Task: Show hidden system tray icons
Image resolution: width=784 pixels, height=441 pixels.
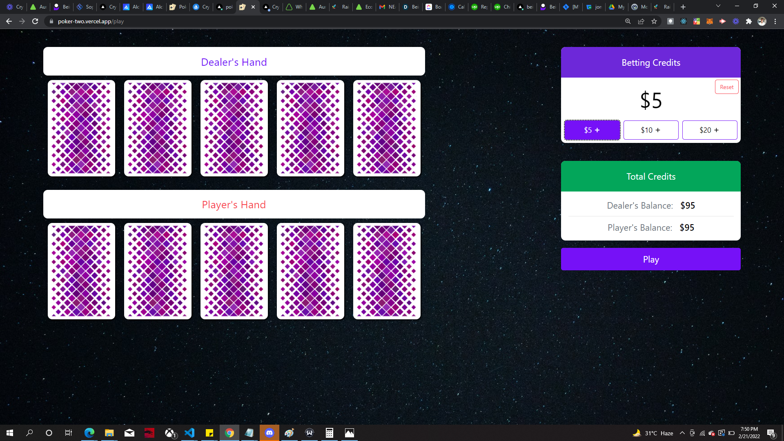Action: 682,433
